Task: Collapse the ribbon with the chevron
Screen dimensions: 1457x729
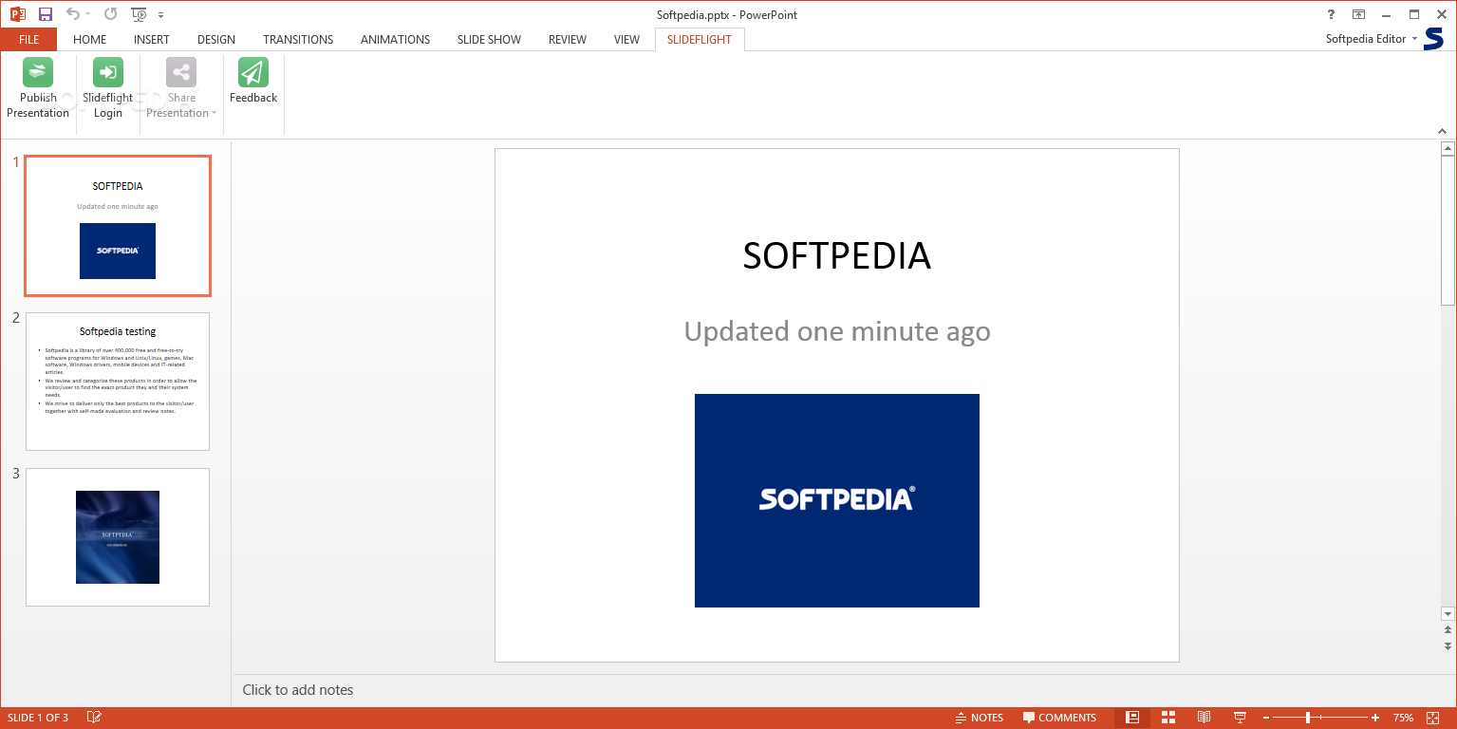Action: pos(1442,131)
